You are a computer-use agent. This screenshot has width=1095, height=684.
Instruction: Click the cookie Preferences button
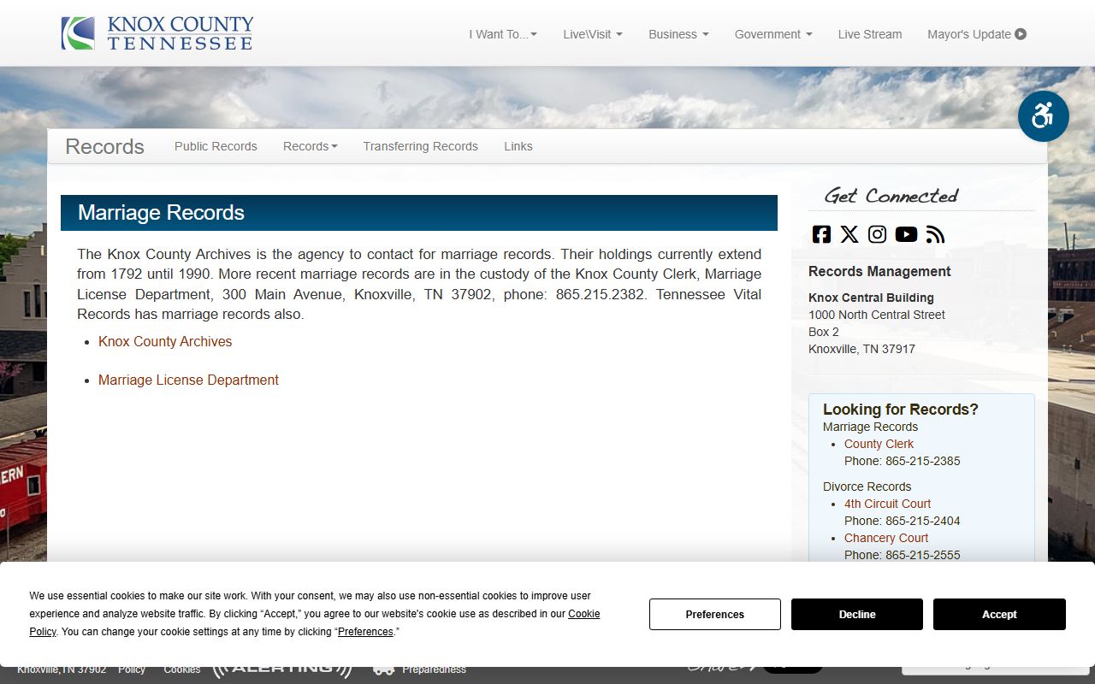715,614
